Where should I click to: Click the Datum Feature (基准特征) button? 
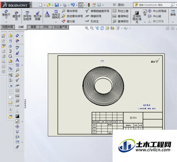[x=120, y=16]
